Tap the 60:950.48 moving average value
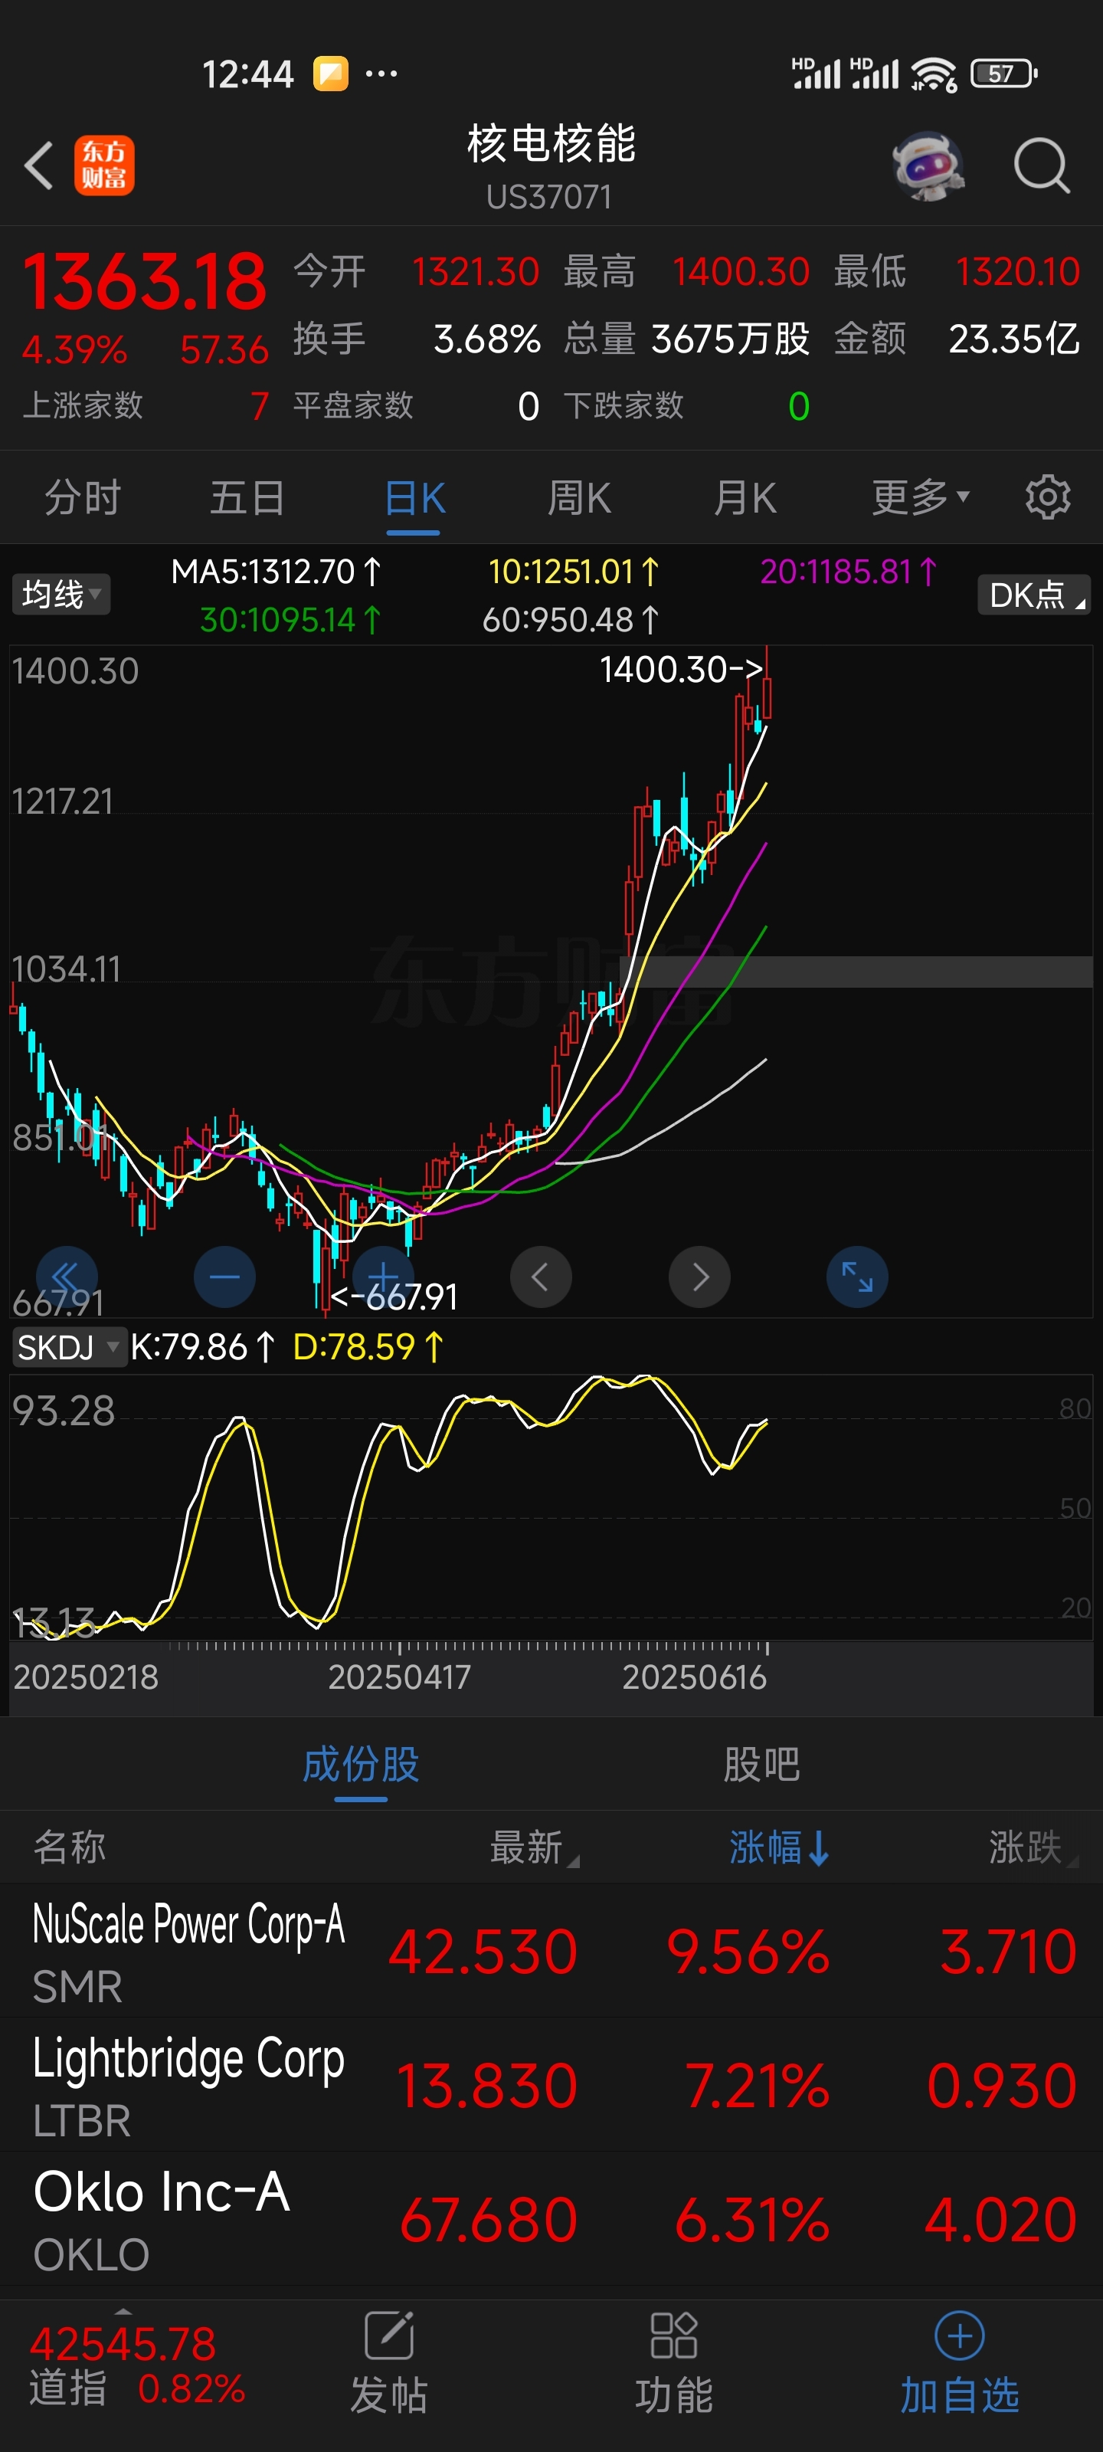This screenshot has width=1103, height=2452. tap(571, 620)
